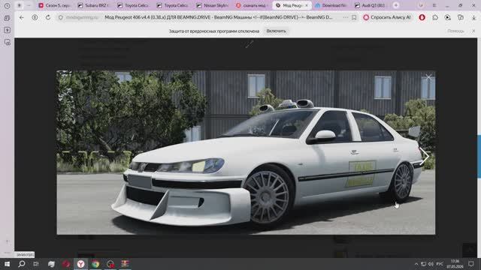Open Google Chrome from taskbar
This screenshot has height=270, width=481.
(x=95, y=264)
